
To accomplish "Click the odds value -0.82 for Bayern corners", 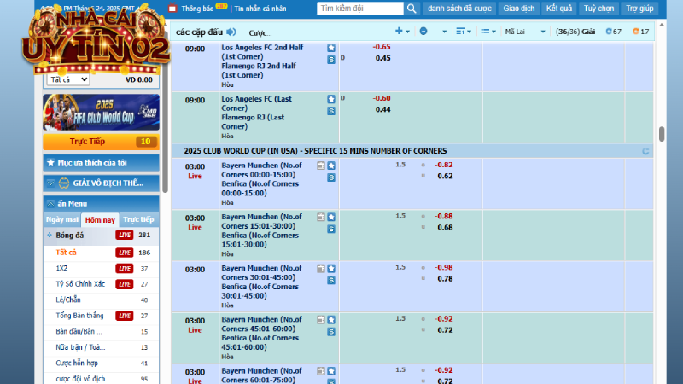I will (444, 165).
